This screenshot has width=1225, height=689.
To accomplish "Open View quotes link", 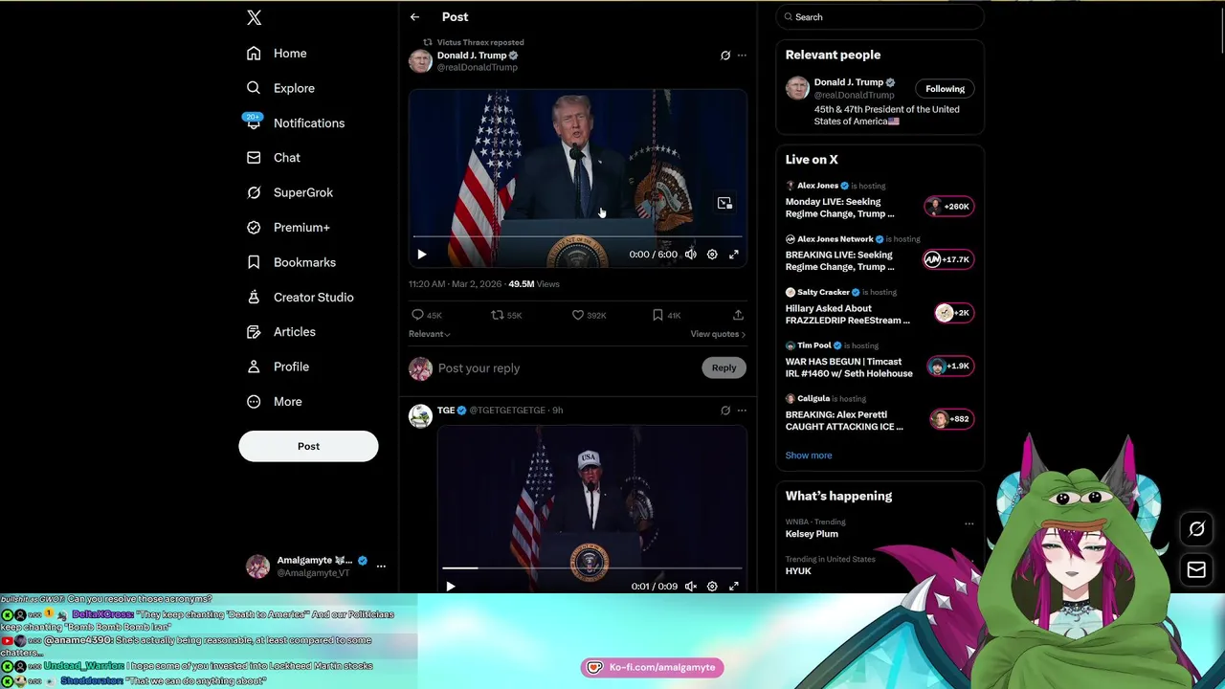I will 718,334.
